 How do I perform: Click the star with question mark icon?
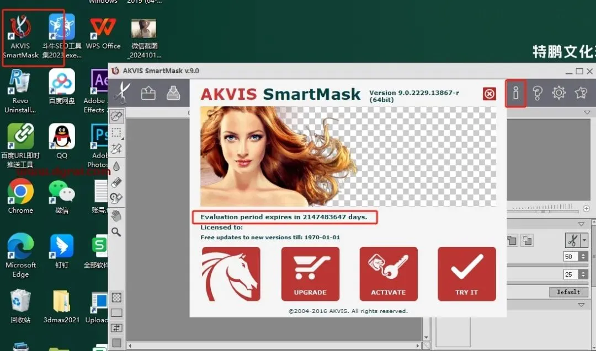[x=581, y=93]
